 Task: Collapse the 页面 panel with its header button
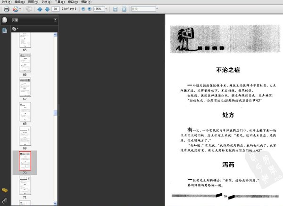[x=55, y=20]
